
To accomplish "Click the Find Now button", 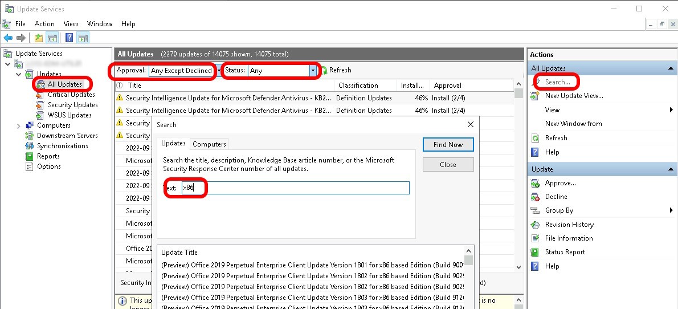I will (448, 145).
